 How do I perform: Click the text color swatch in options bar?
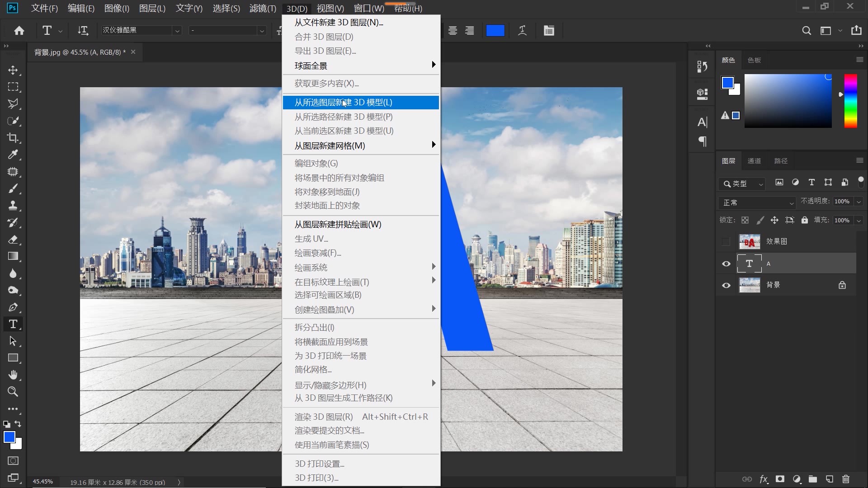pyautogui.click(x=495, y=30)
